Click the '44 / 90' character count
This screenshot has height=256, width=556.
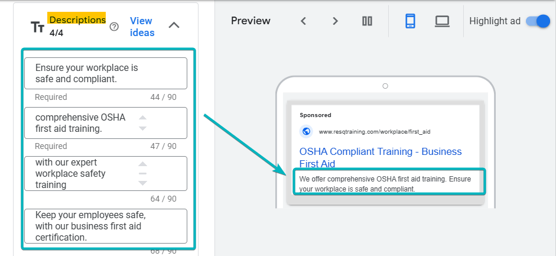pyautogui.click(x=163, y=97)
